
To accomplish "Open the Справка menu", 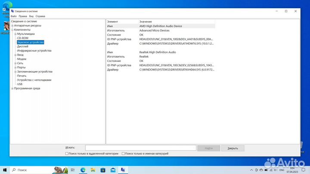I will pyautogui.click(x=40, y=16).
